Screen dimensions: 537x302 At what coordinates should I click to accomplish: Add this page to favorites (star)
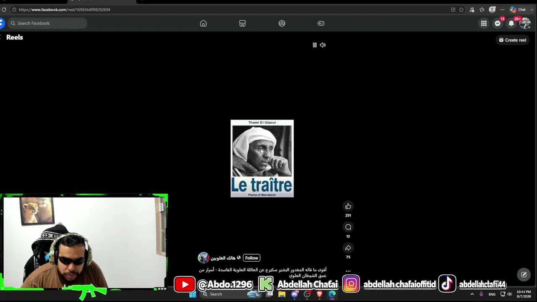(461, 10)
